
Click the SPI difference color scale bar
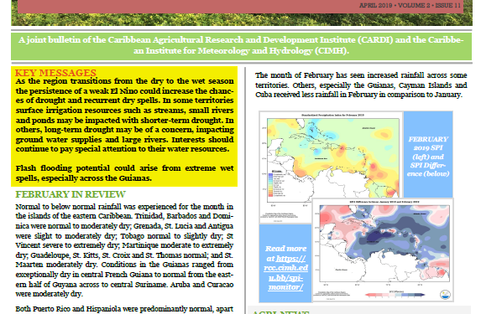tap(395, 295)
